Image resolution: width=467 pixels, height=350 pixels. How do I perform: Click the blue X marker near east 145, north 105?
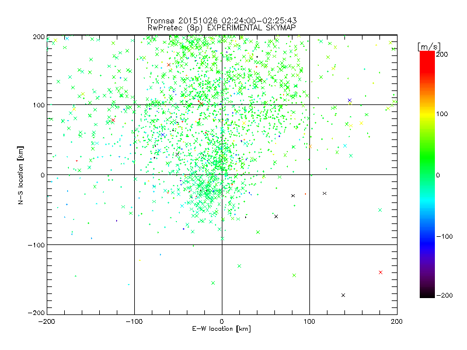pyautogui.click(x=350, y=100)
